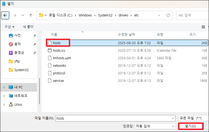Open the 모든 파일 type filter
The width and height of the screenshot is (209, 132).
[x=194, y=118]
